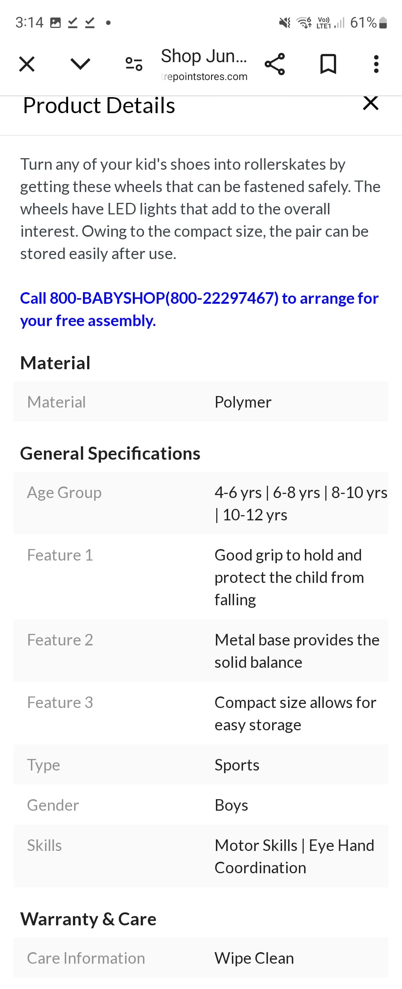Open the three-dot overflow menu
The height and width of the screenshot is (989, 402).
[x=376, y=64]
